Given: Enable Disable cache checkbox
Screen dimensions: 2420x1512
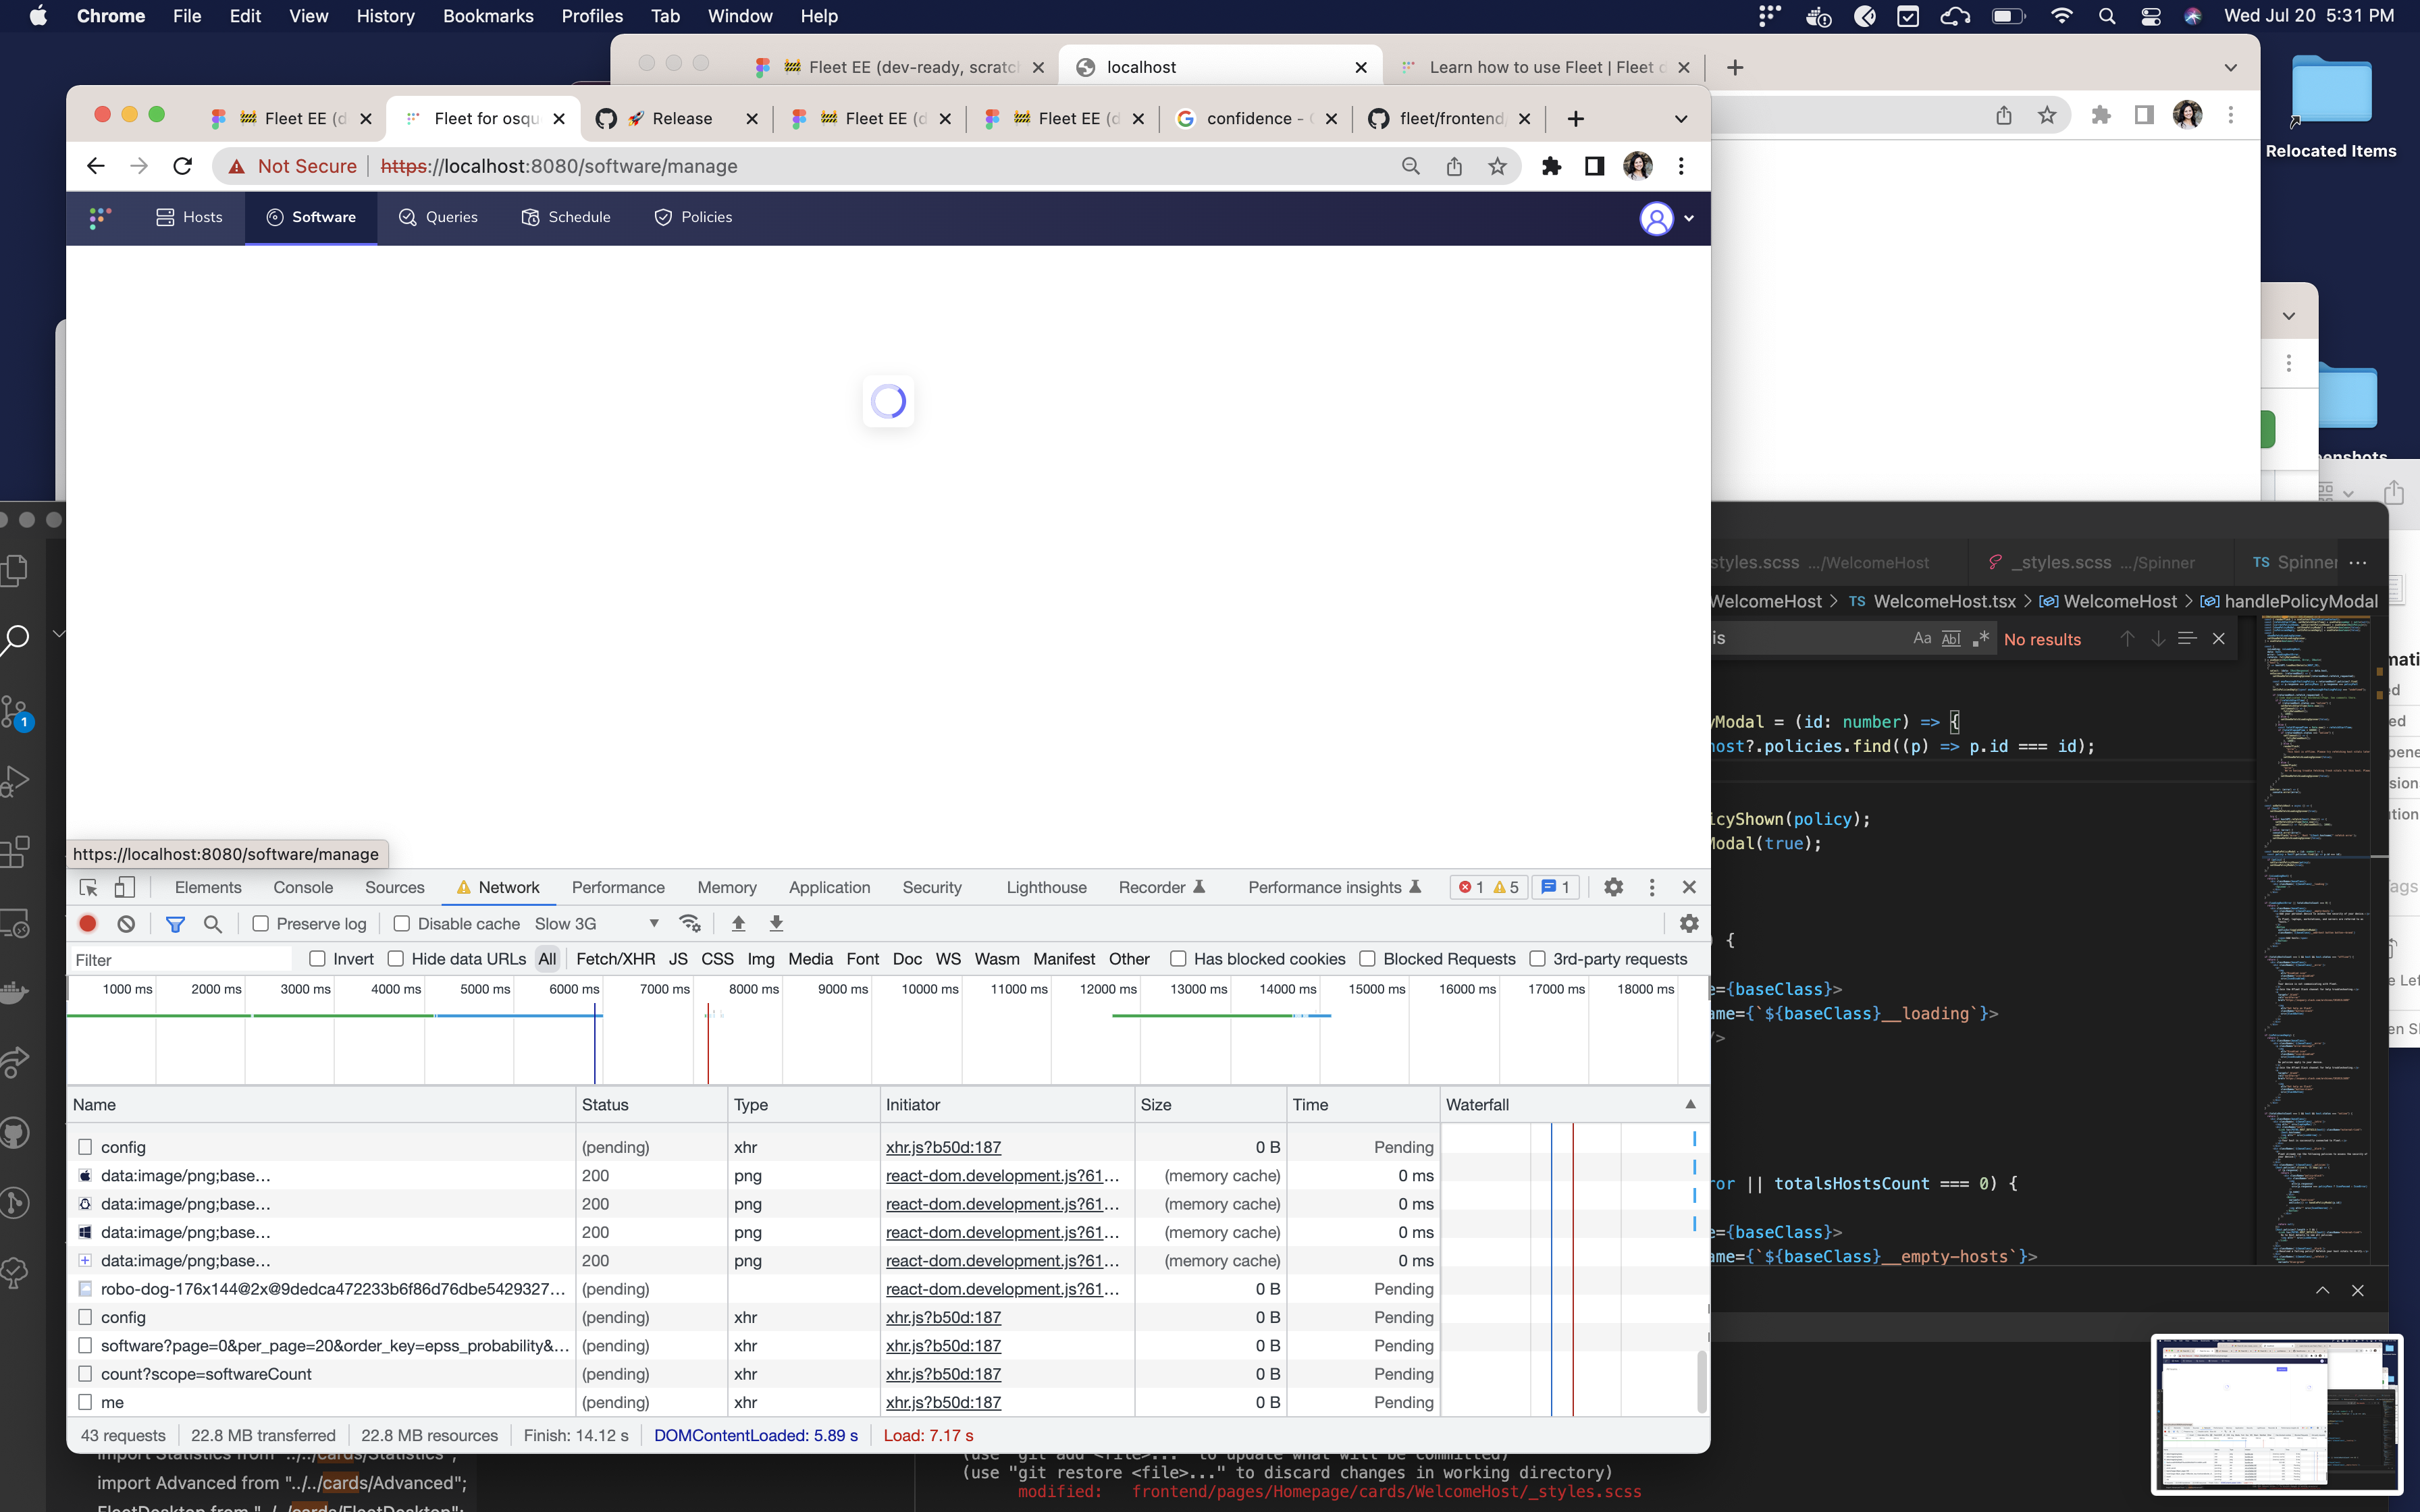Looking at the screenshot, I should [x=401, y=923].
